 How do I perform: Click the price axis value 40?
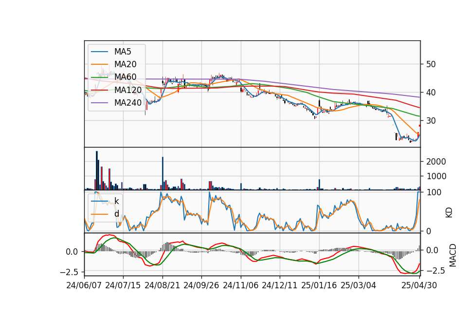pos(431,93)
